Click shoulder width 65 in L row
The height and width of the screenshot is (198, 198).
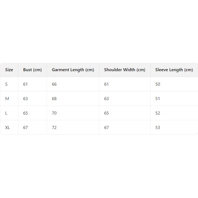106,113
